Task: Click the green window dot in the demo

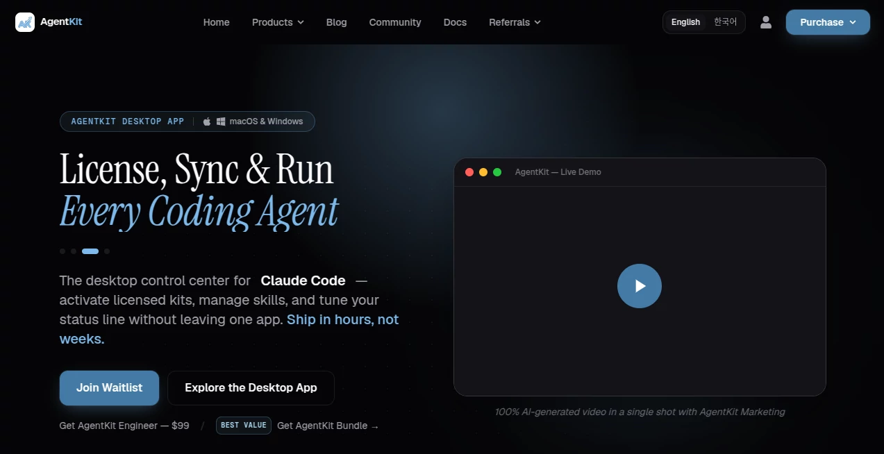Action: point(497,172)
